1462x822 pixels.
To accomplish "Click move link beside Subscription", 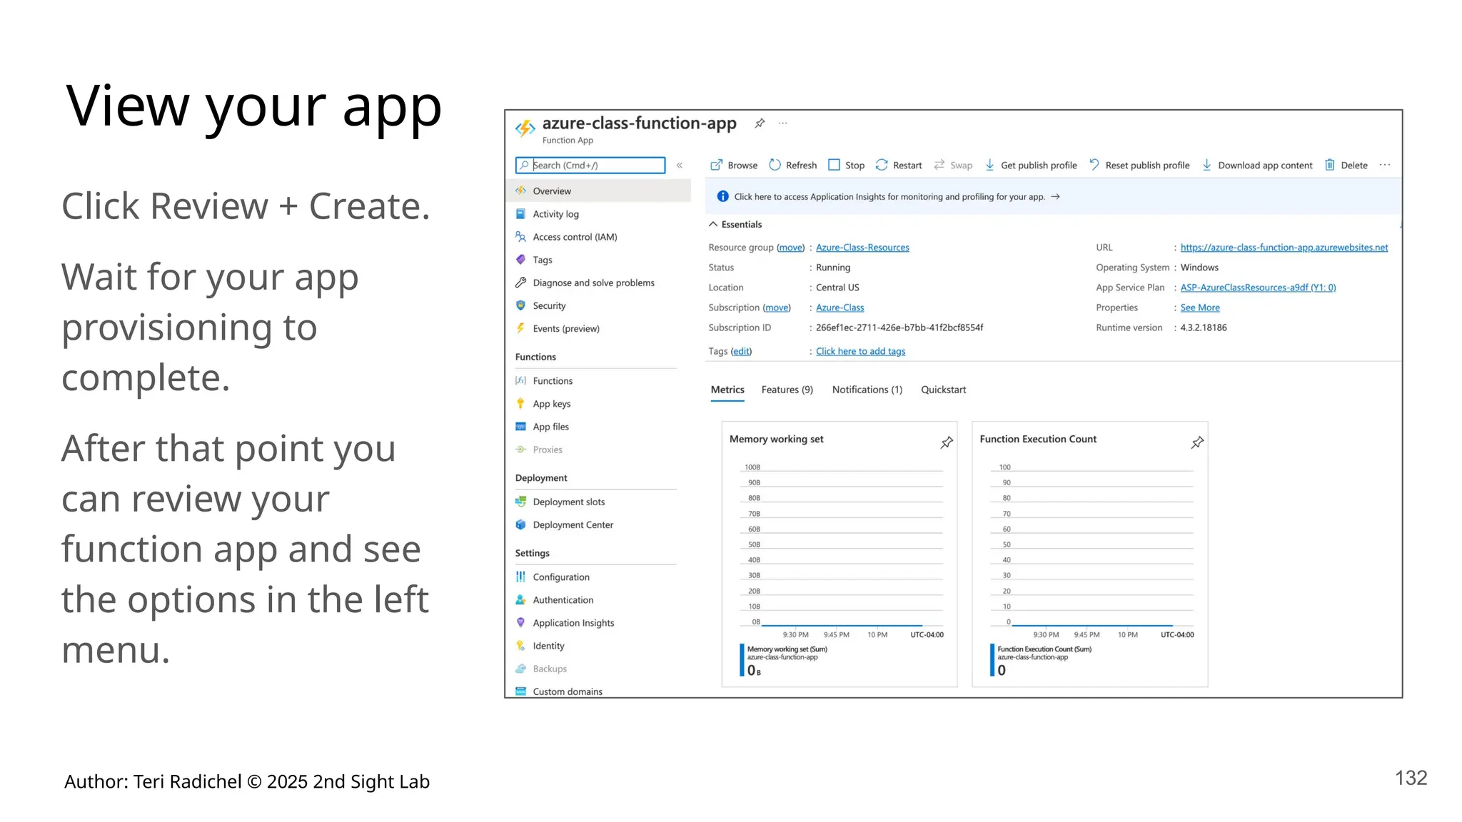I will tap(777, 308).
